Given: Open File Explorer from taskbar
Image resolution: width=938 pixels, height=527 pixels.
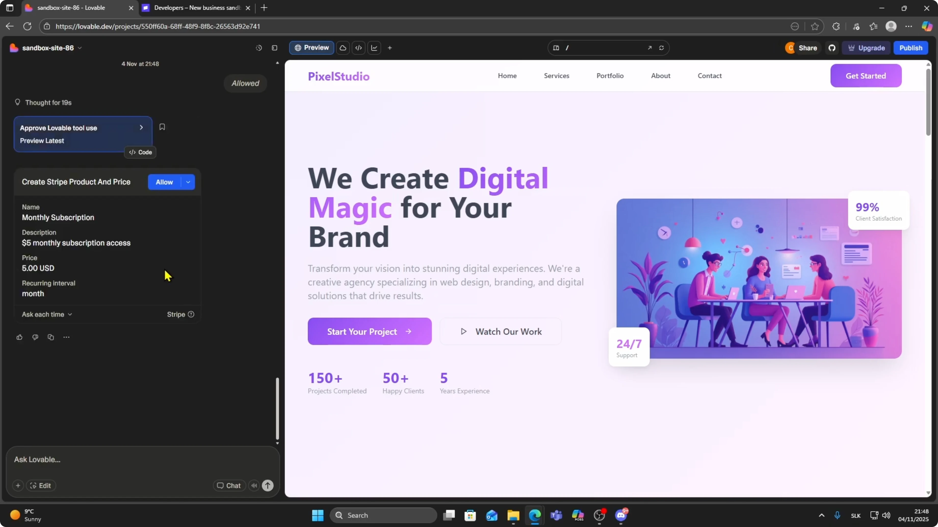Looking at the screenshot, I should 513,515.
